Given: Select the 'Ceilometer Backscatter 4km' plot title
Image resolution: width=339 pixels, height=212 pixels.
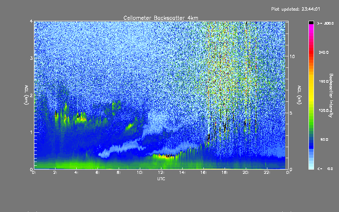Looking at the screenshot, I should pyautogui.click(x=161, y=18).
